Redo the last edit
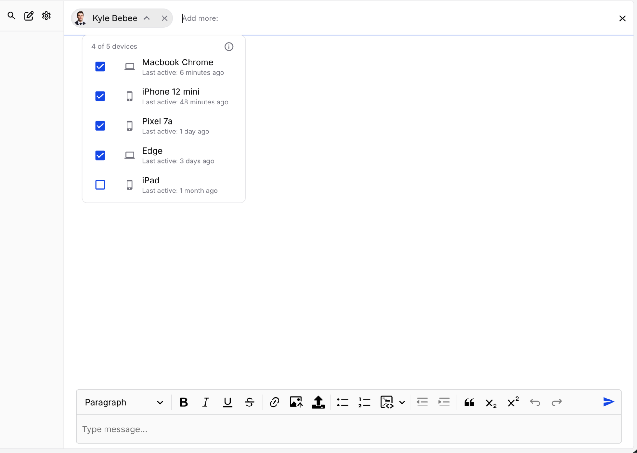The height and width of the screenshot is (453, 637). [556, 402]
